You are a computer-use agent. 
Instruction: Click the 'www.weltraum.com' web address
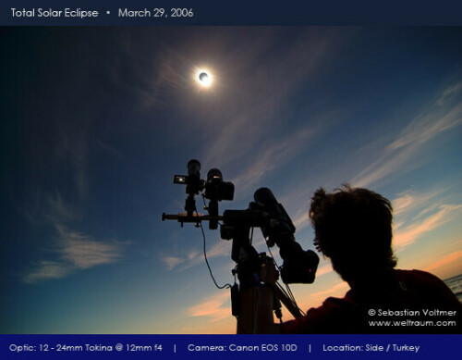[412, 323]
